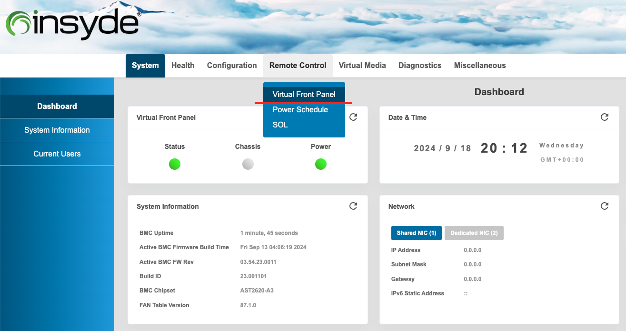Screen dimensions: 626x331
Task: Select SOL from Remote Control menu
Action: [280, 125]
